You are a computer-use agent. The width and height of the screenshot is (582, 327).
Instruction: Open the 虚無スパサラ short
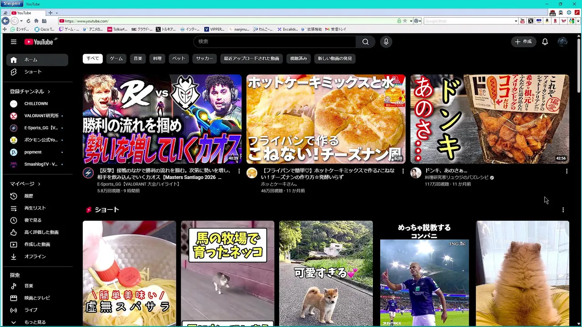129,273
